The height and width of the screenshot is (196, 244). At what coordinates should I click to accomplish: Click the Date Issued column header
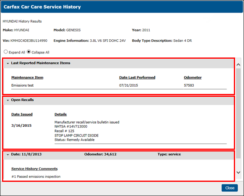[22, 114]
